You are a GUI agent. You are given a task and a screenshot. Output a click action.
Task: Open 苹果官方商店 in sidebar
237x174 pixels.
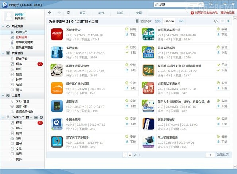pos(24,42)
